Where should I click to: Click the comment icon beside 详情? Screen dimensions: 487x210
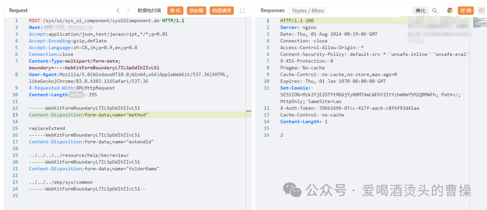[x=481, y=10]
